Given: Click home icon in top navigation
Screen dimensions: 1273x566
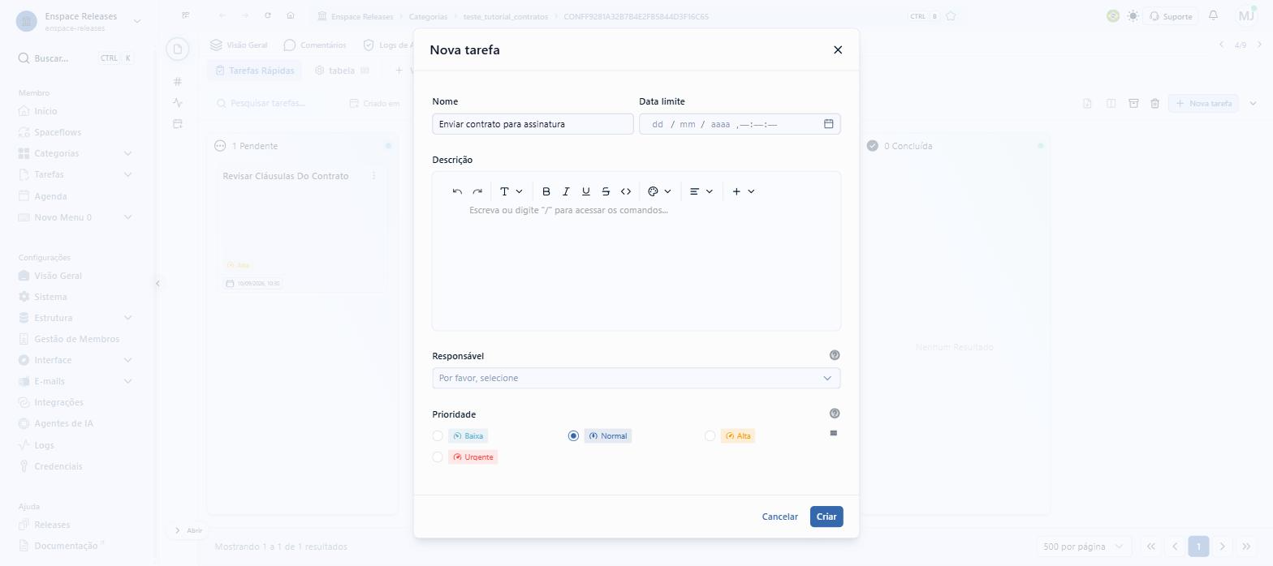Looking at the screenshot, I should [x=291, y=16].
